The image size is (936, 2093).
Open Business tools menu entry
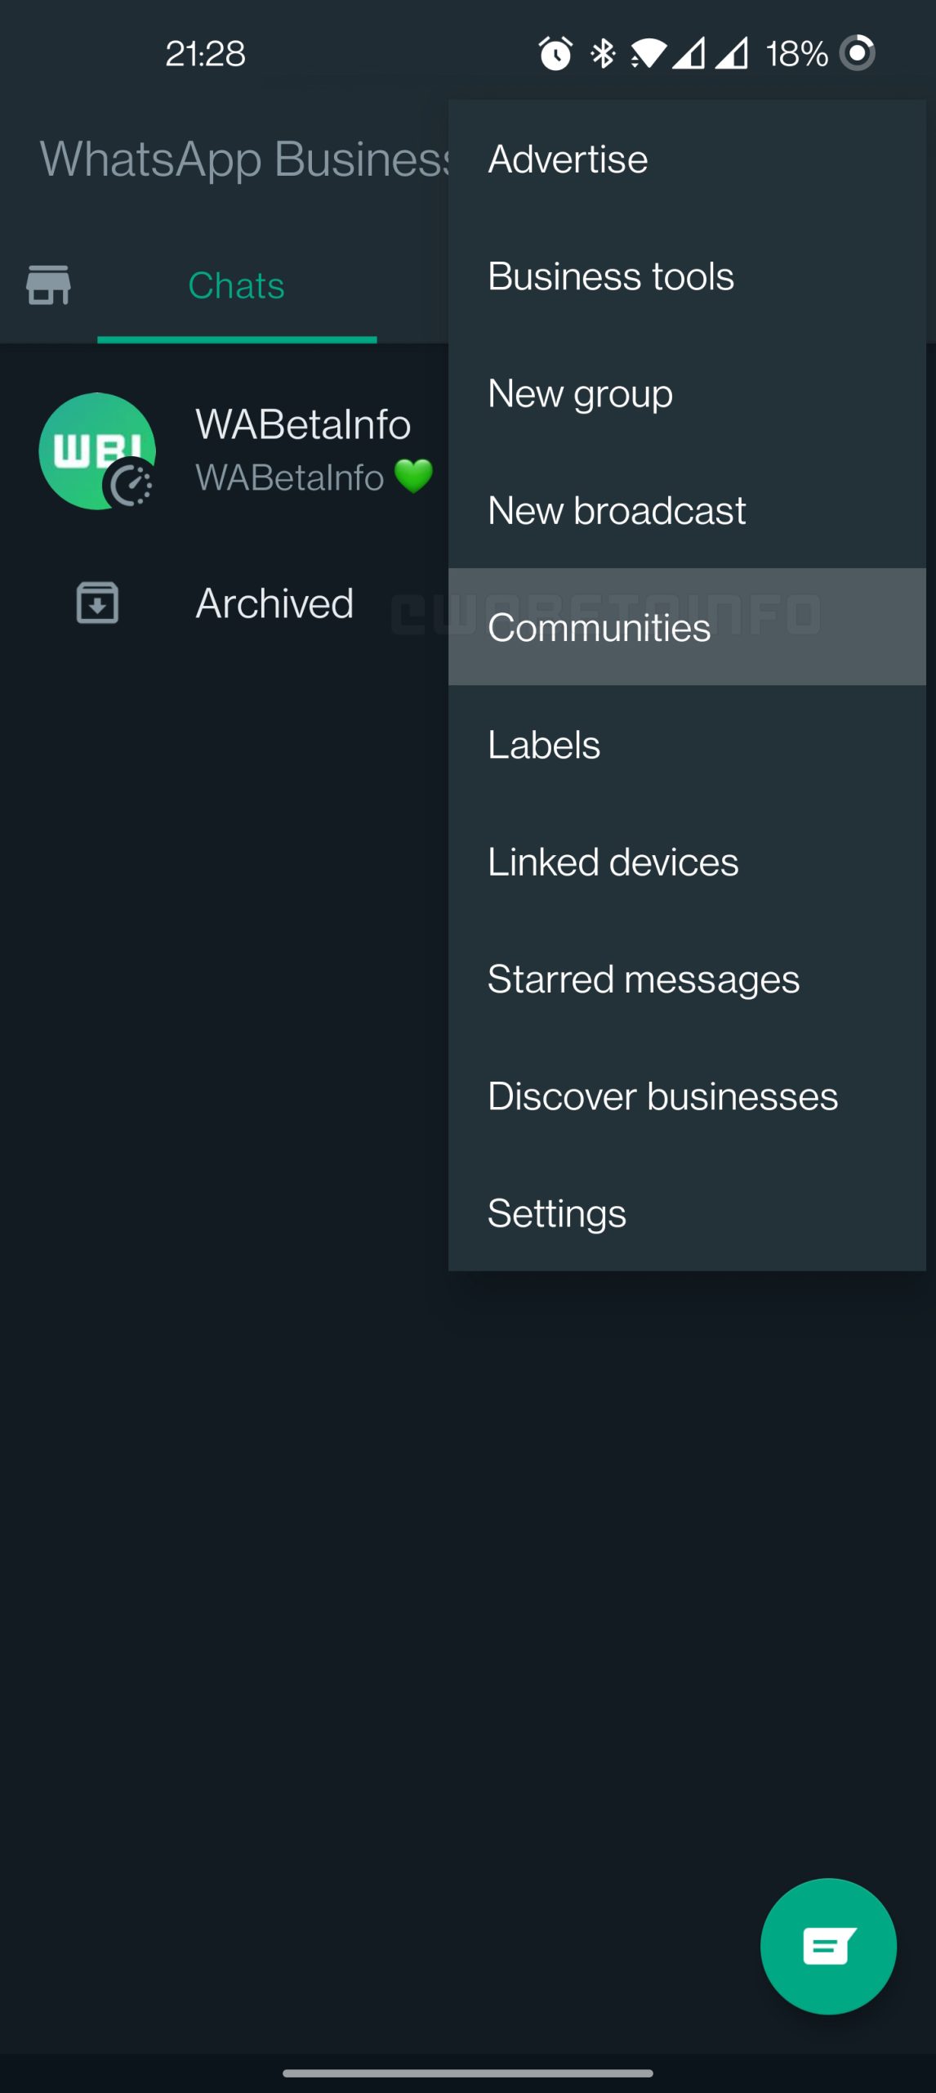coord(687,276)
